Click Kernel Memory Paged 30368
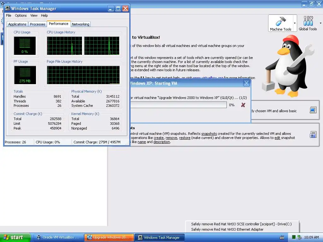 115,124
